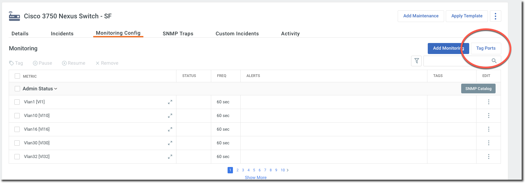Open the Custom Incidents tab
The height and width of the screenshot is (183, 525).
pos(237,34)
